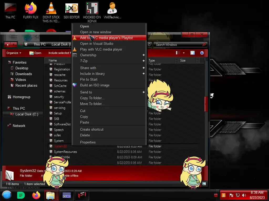Click the Search Windows input field
The image size is (269, 201).
(x=178, y=44)
